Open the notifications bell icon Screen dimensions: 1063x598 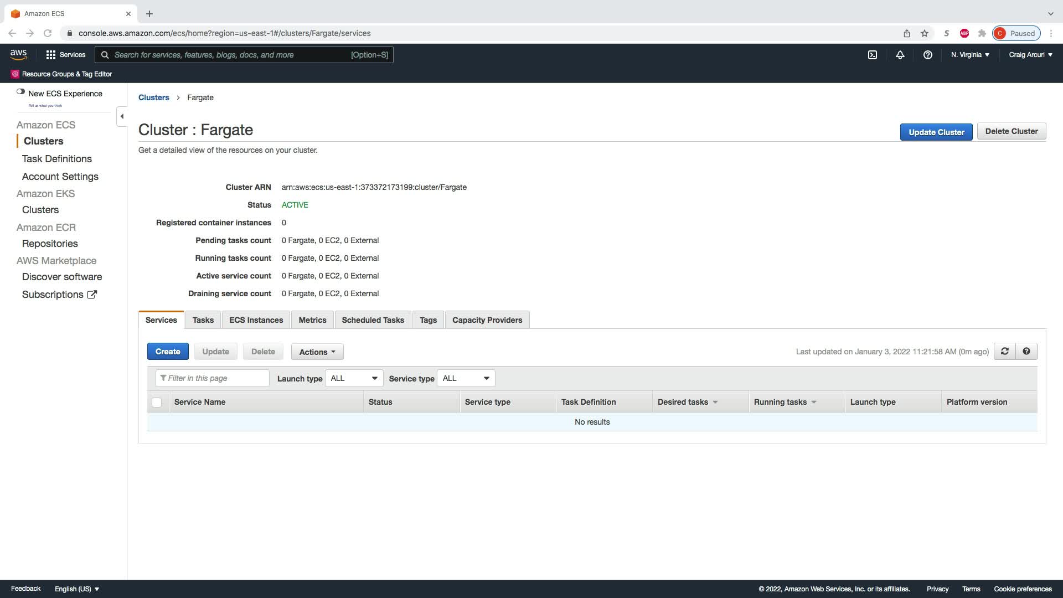coord(900,55)
